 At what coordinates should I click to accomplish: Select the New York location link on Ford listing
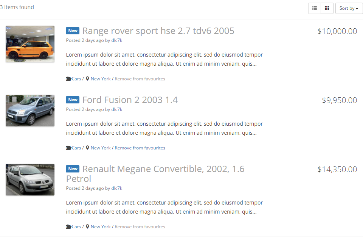click(101, 148)
